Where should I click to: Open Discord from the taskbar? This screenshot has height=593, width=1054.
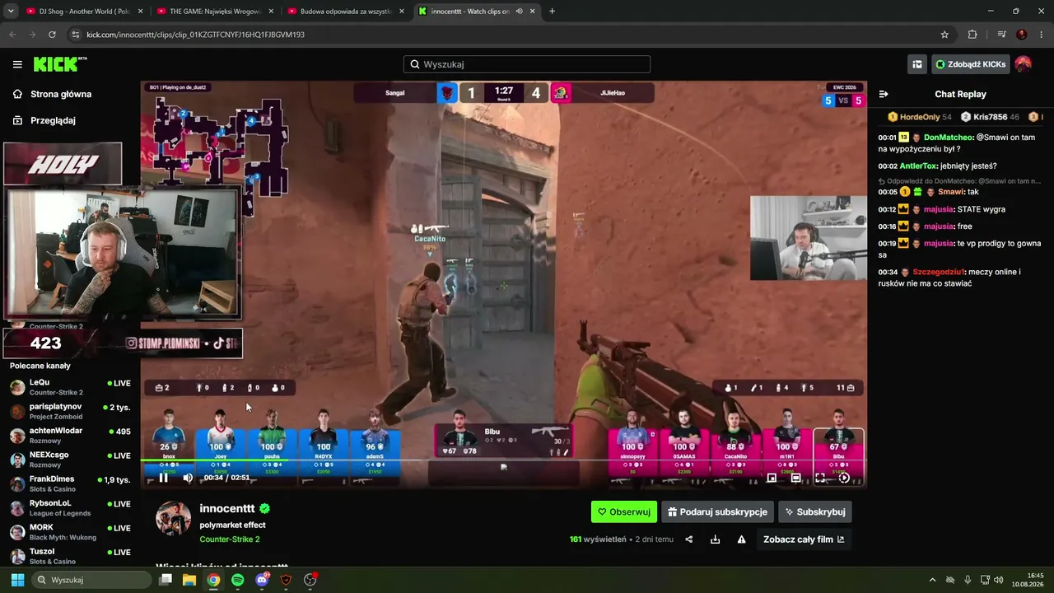click(262, 580)
